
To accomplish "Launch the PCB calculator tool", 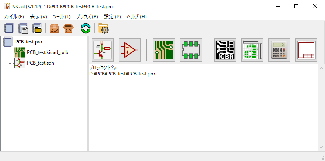I will coord(279,50).
